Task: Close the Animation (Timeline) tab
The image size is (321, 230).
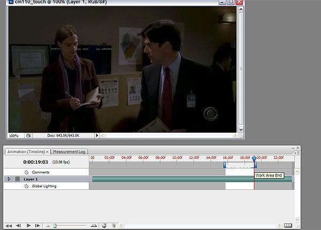Action: pos(47,151)
